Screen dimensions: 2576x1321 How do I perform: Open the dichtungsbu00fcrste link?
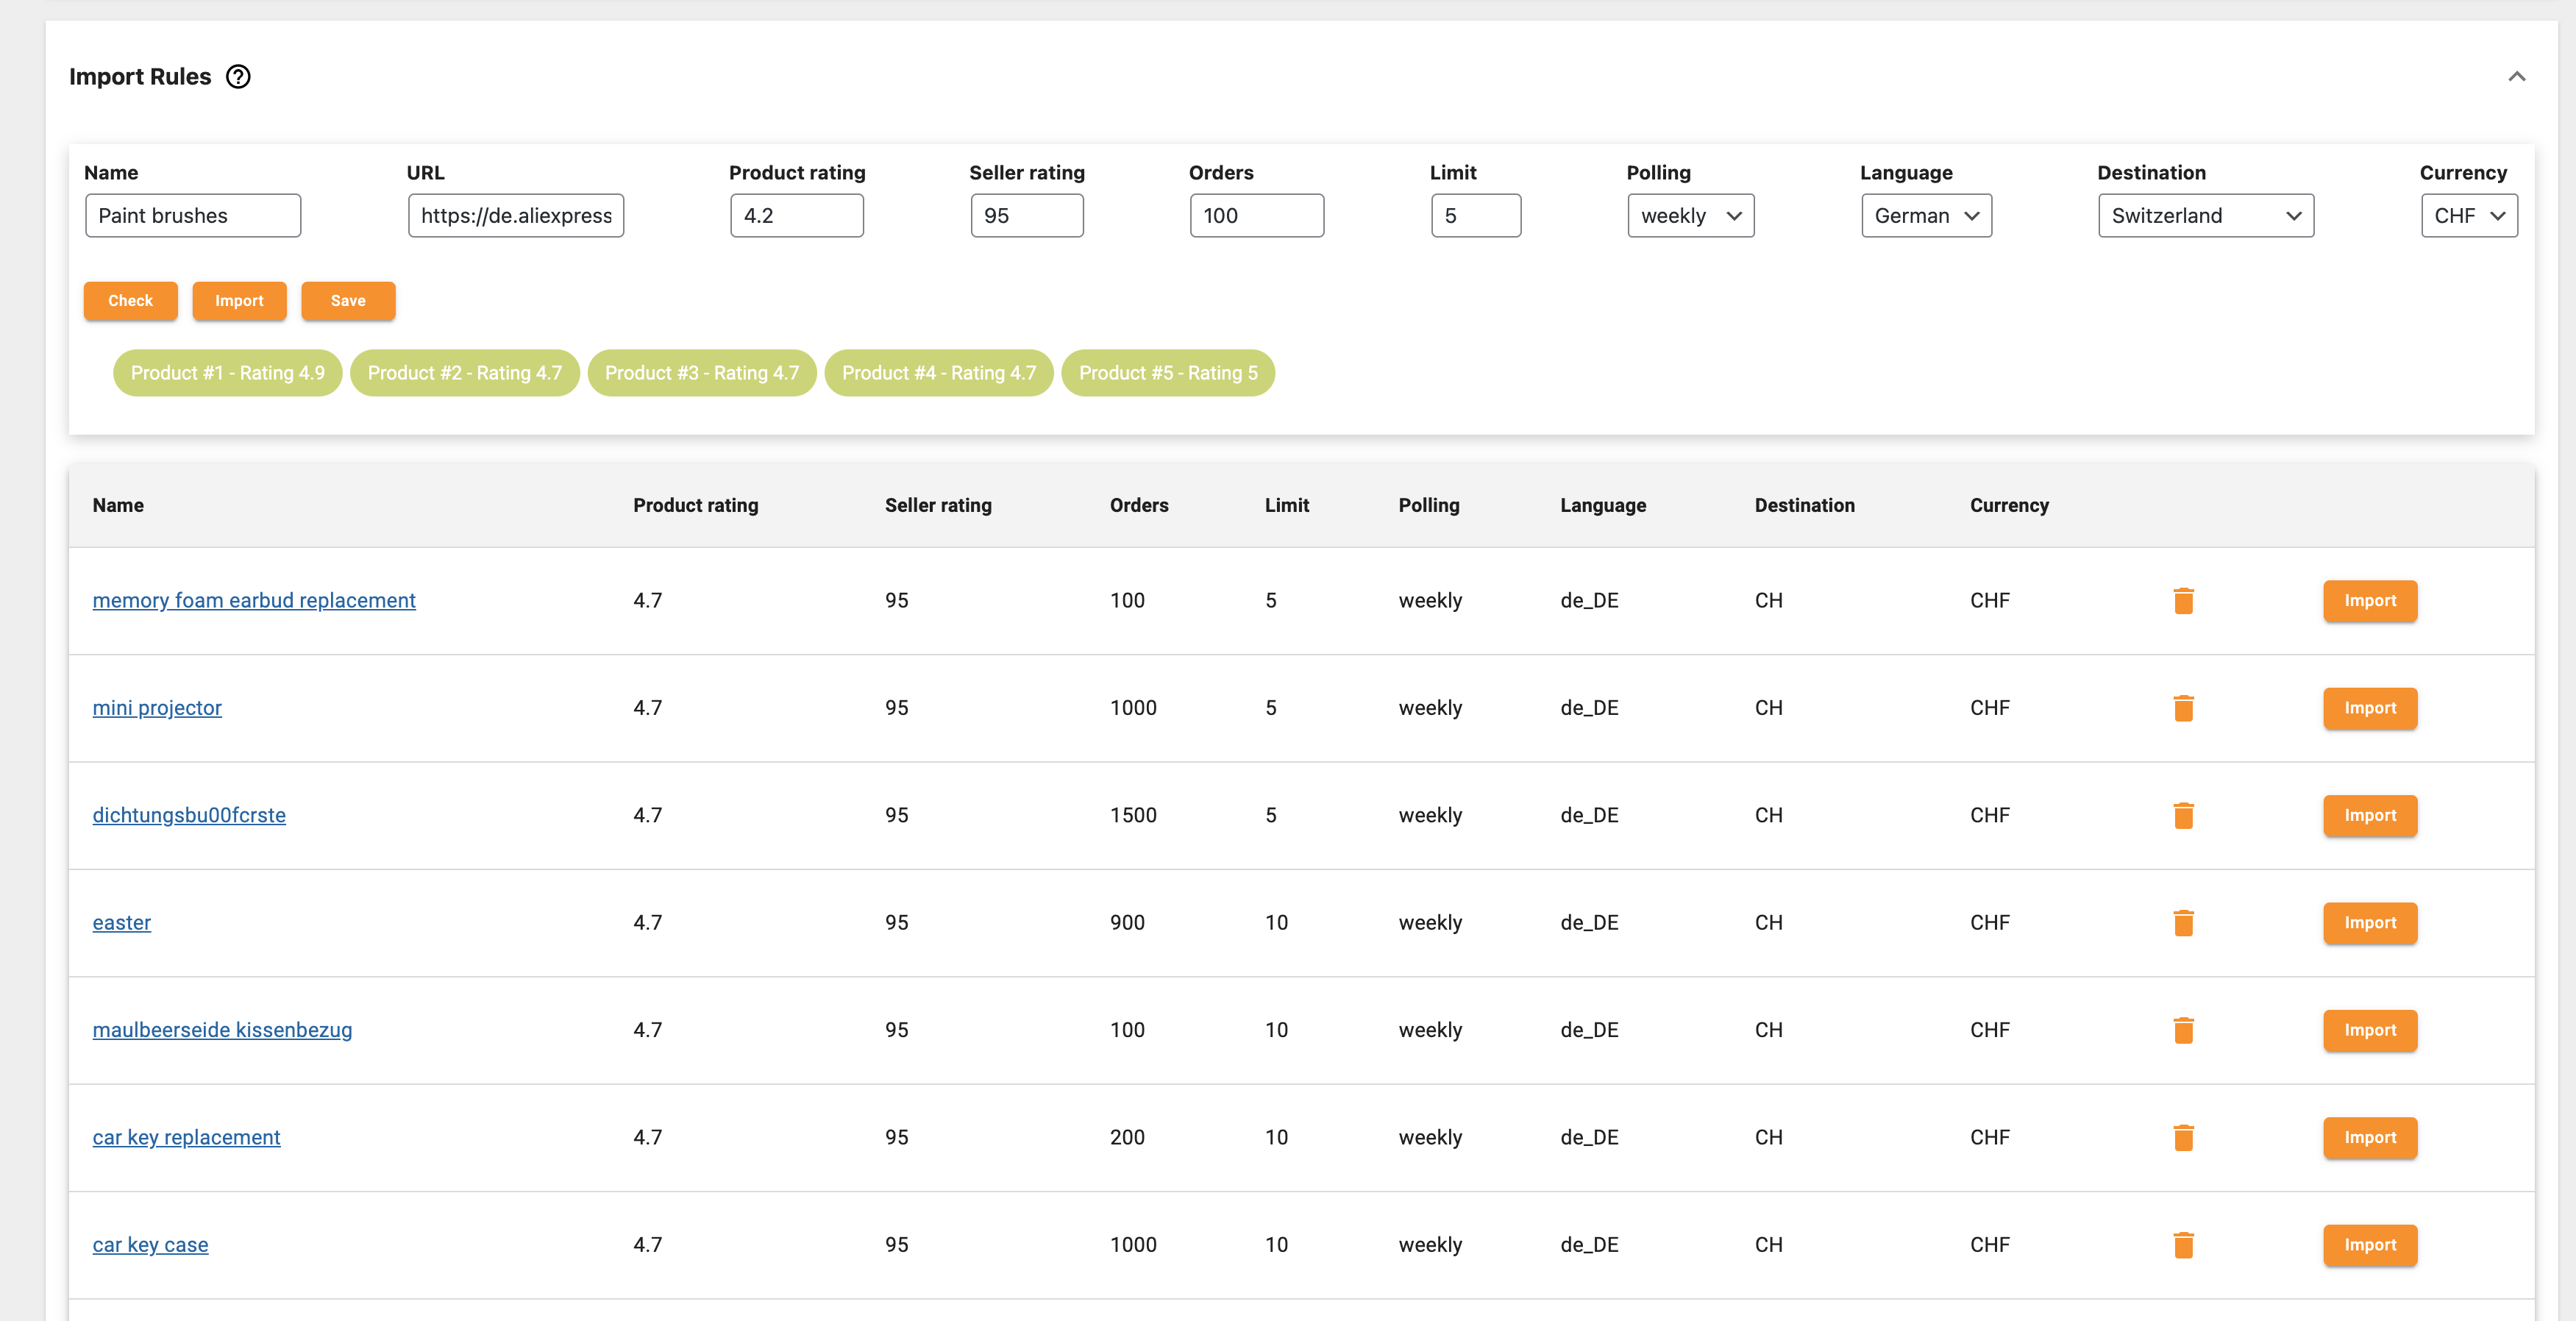click(x=189, y=815)
